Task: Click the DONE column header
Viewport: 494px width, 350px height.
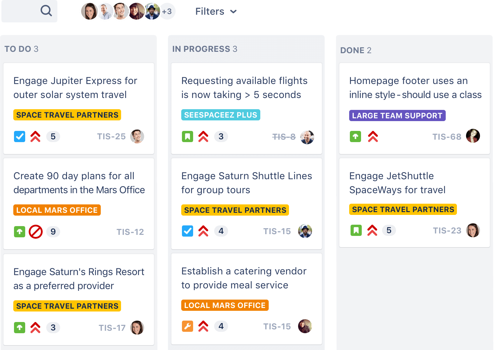Action: click(x=356, y=50)
